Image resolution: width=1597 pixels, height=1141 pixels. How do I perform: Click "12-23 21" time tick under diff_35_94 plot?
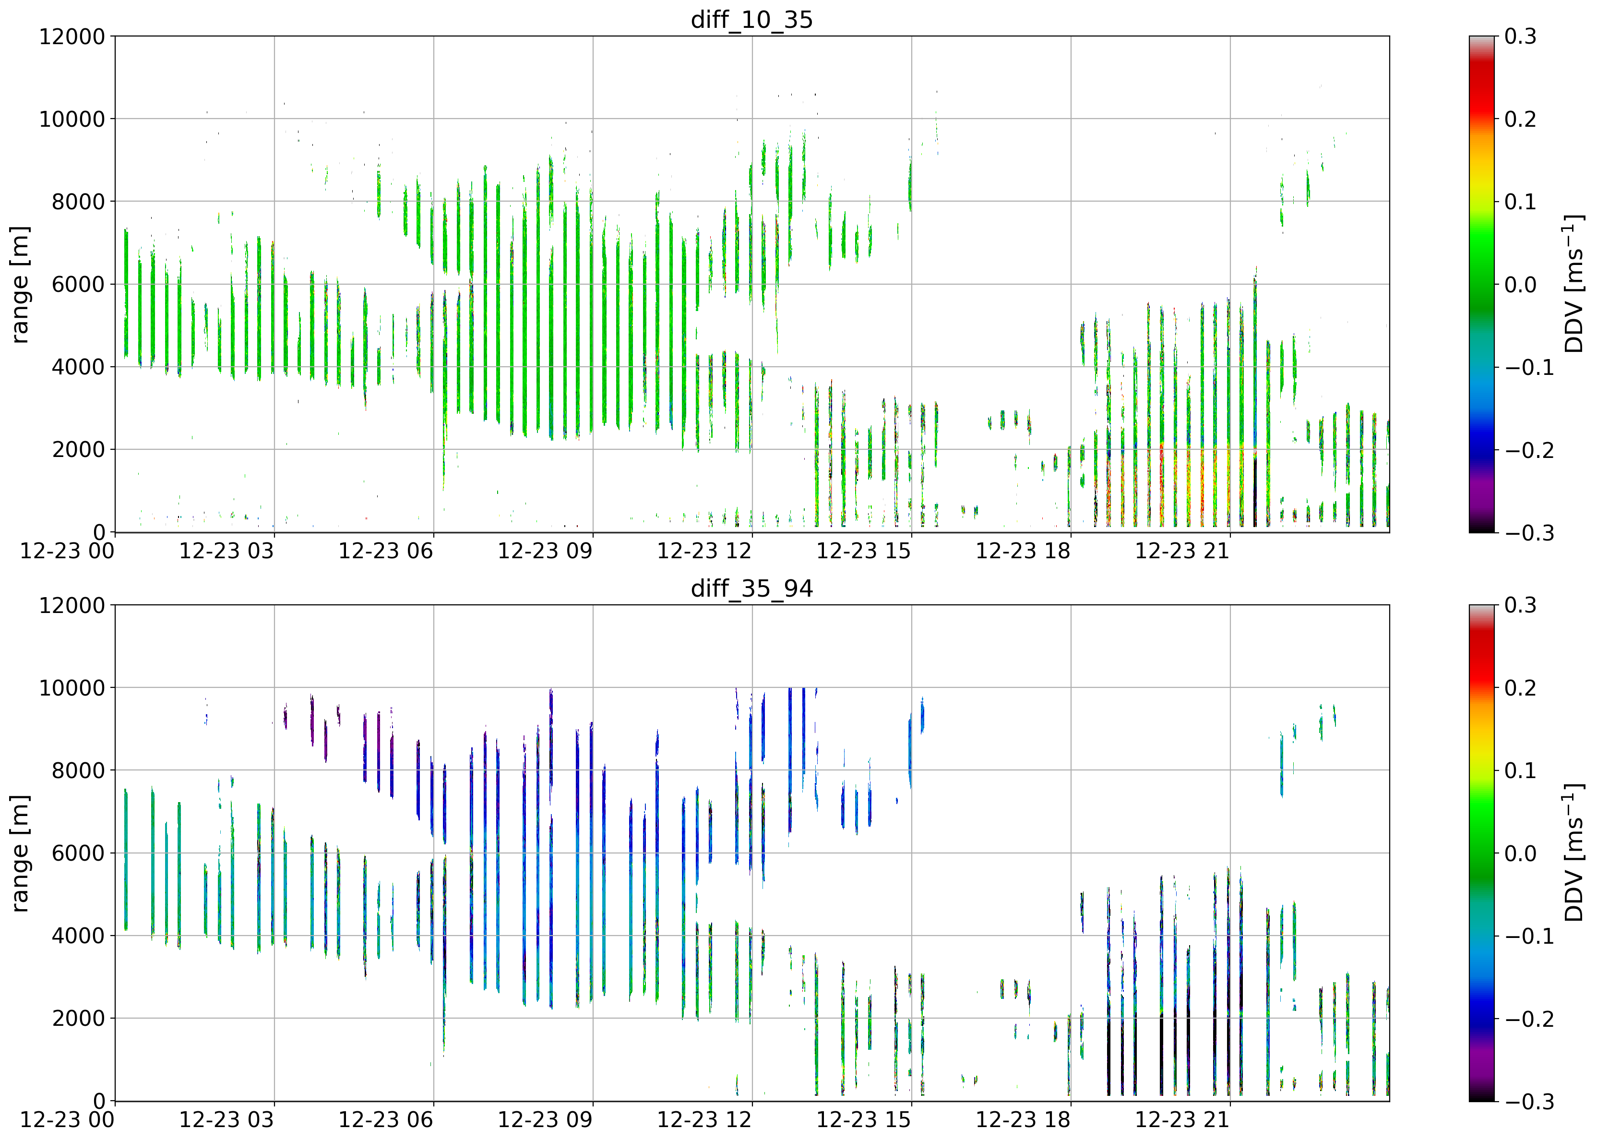pyautogui.click(x=1183, y=1121)
